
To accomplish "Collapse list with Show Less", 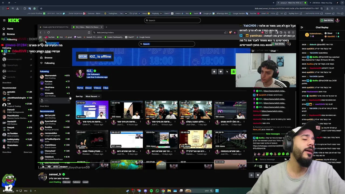I will [x=28, y=152].
